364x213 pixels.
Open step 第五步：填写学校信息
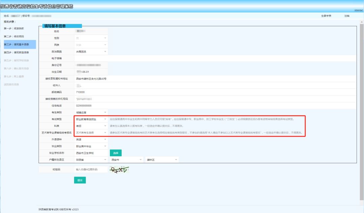(x=16, y=61)
